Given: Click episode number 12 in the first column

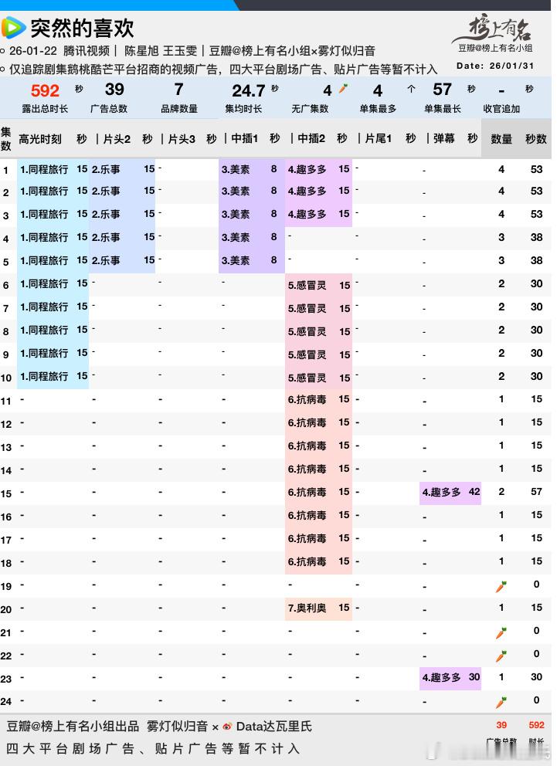Looking at the screenshot, I should [6, 425].
